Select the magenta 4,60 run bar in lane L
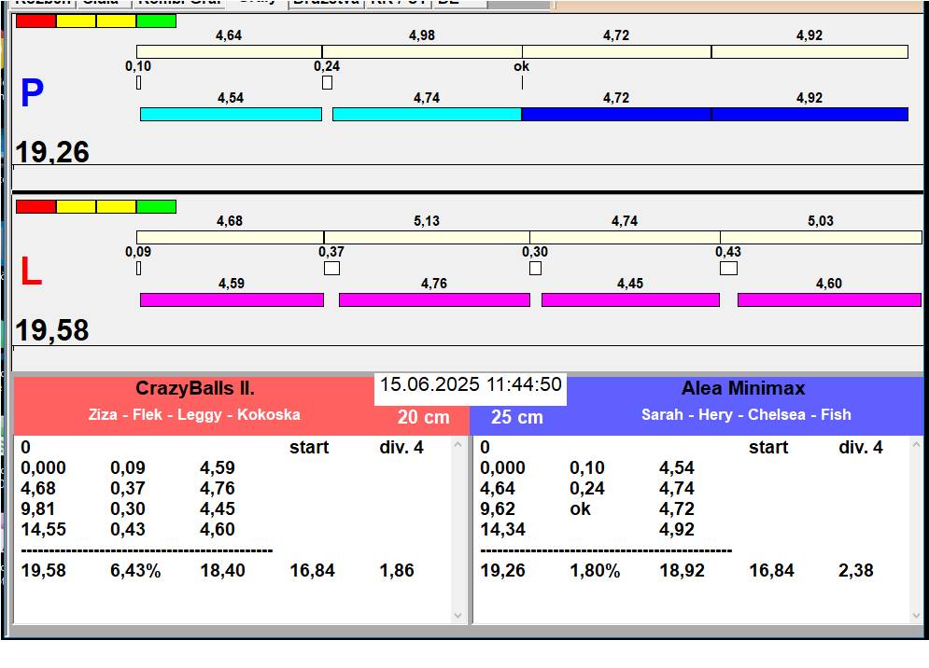Screen dimensions: 929x668 click(829, 299)
